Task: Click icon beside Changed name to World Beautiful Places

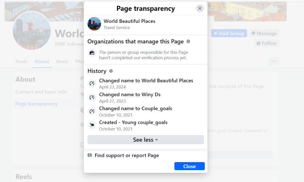Action: pyautogui.click(x=92, y=83)
